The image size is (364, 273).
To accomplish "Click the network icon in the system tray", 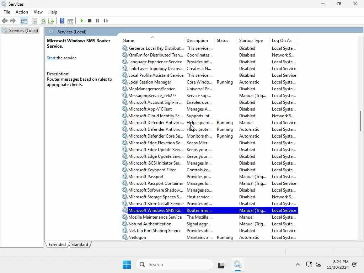I will click(309, 264).
